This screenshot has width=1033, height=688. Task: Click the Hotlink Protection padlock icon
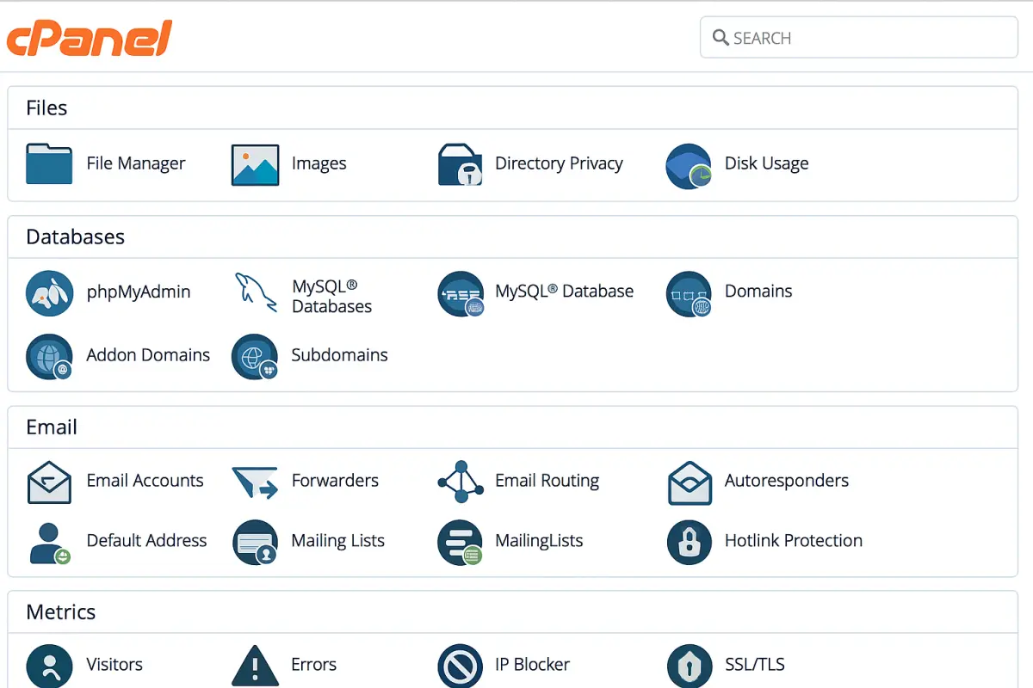tap(690, 542)
